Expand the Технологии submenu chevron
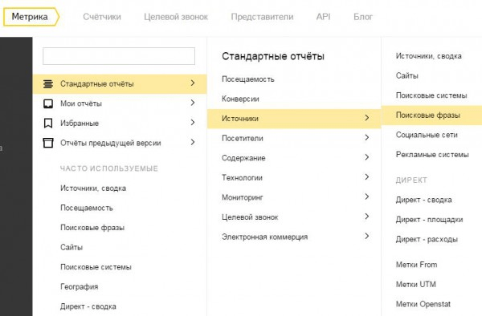This screenshot has height=316, width=482. [367, 176]
